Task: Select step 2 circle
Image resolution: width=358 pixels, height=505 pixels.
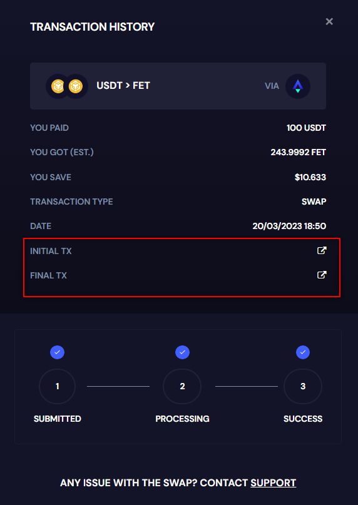Action: [182, 387]
